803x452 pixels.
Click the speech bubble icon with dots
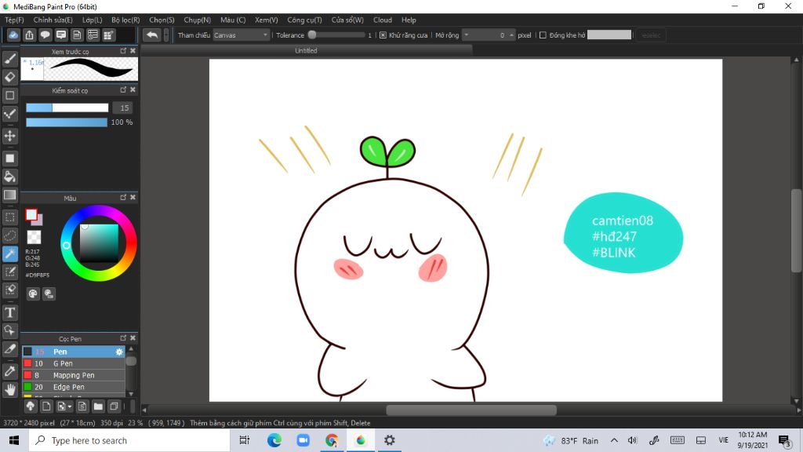[45, 35]
